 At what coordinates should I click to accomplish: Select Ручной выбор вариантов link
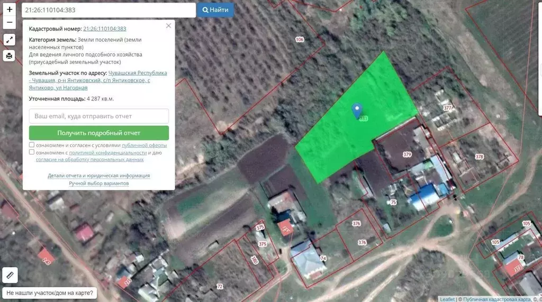[98, 183]
